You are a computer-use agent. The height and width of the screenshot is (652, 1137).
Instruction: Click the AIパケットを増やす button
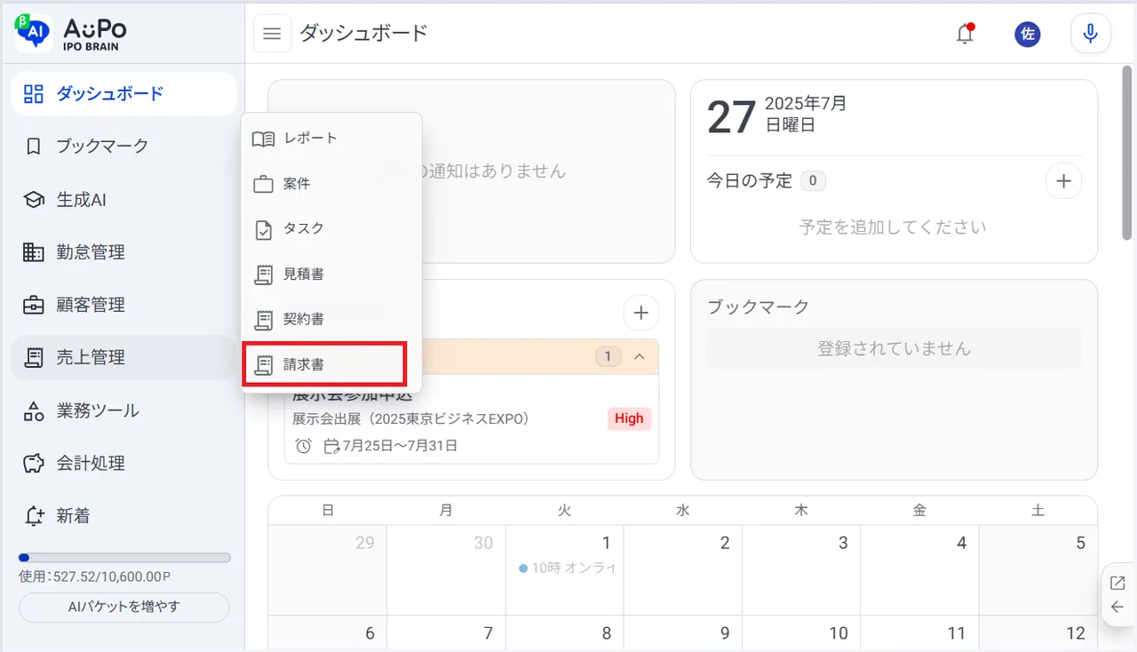point(124,608)
